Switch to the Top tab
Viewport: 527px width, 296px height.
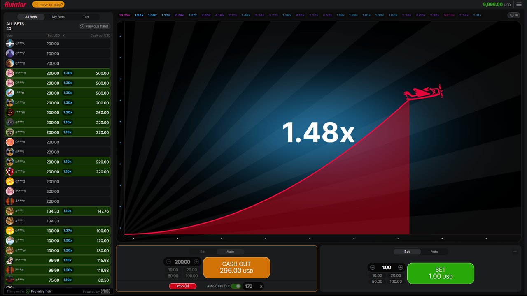point(86,17)
